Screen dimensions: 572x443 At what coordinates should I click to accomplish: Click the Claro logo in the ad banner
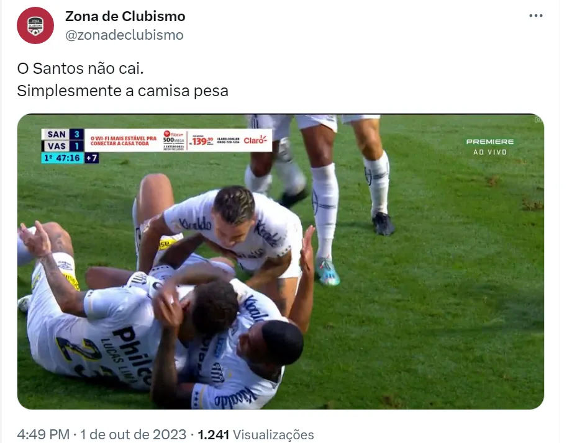pyautogui.click(x=255, y=140)
